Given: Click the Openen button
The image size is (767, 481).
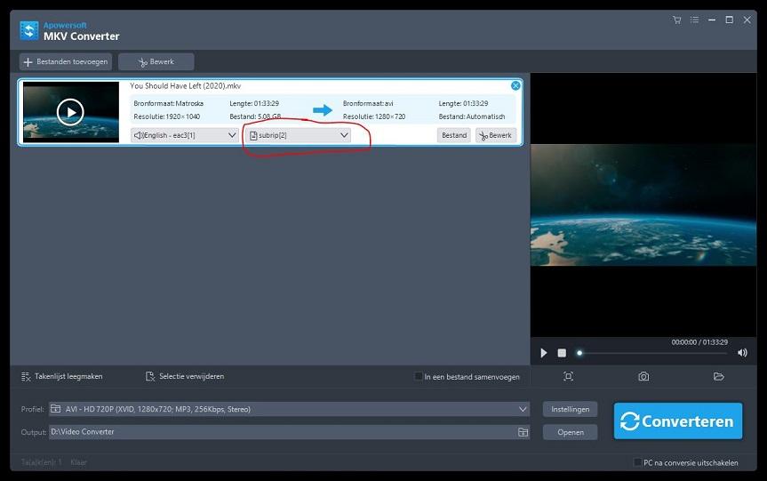Looking at the screenshot, I should [x=570, y=432].
